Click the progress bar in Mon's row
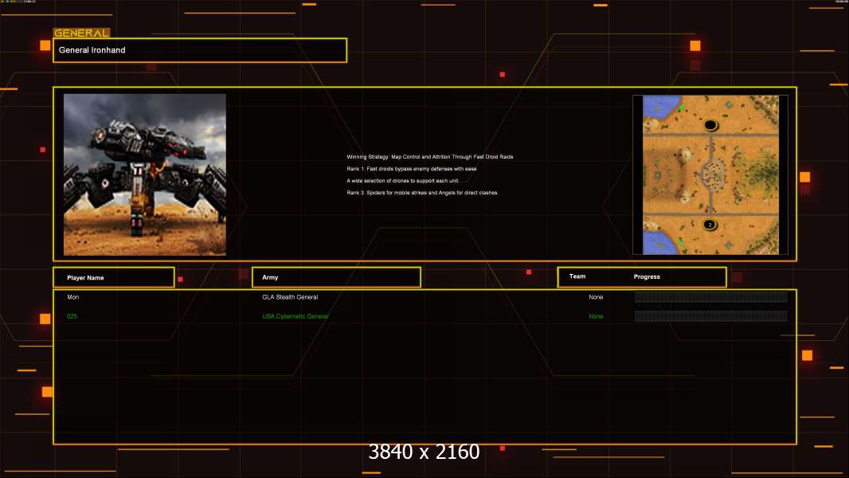The height and width of the screenshot is (478, 849). (x=711, y=296)
